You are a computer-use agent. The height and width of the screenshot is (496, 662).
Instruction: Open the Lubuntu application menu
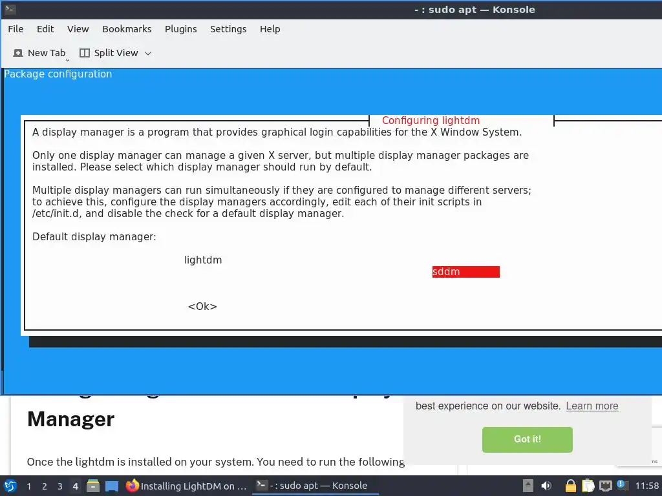pyautogui.click(x=10, y=486)
